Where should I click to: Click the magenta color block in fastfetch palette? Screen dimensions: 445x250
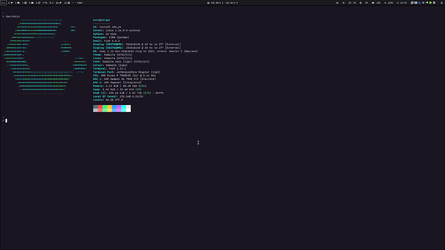[x=119, y=108]
